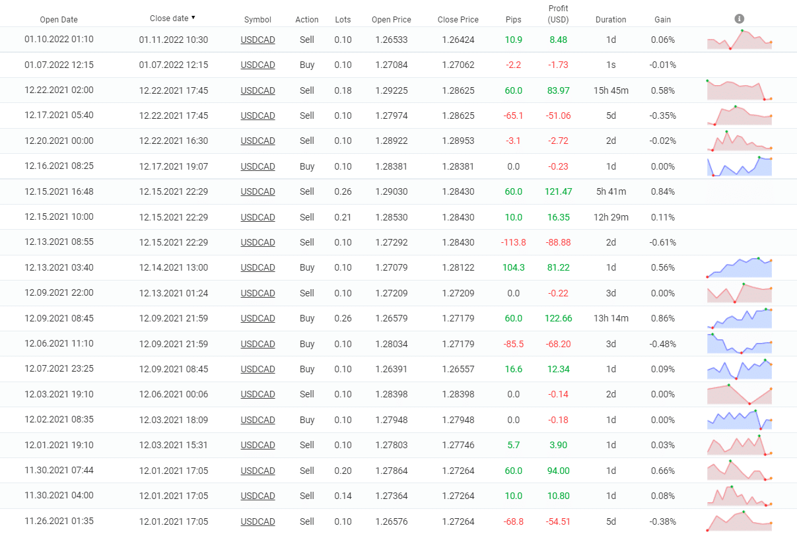This screenshot has width=797, height=534.
Task: View the sparkline for the 12.15.2021 16:48 Sell trade
Action: click(x=739, y=191)
